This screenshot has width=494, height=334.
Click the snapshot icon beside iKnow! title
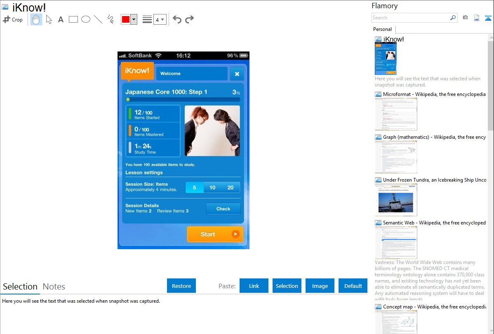click(x=379, y=40)
